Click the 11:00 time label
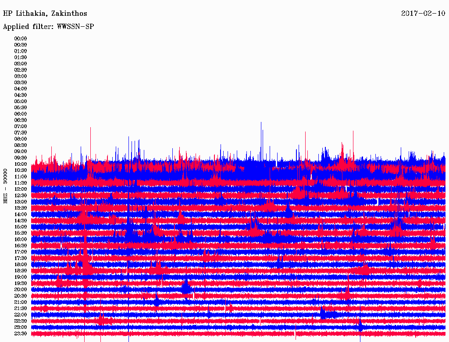The image size is (449, 342). [x=21, y=177]
